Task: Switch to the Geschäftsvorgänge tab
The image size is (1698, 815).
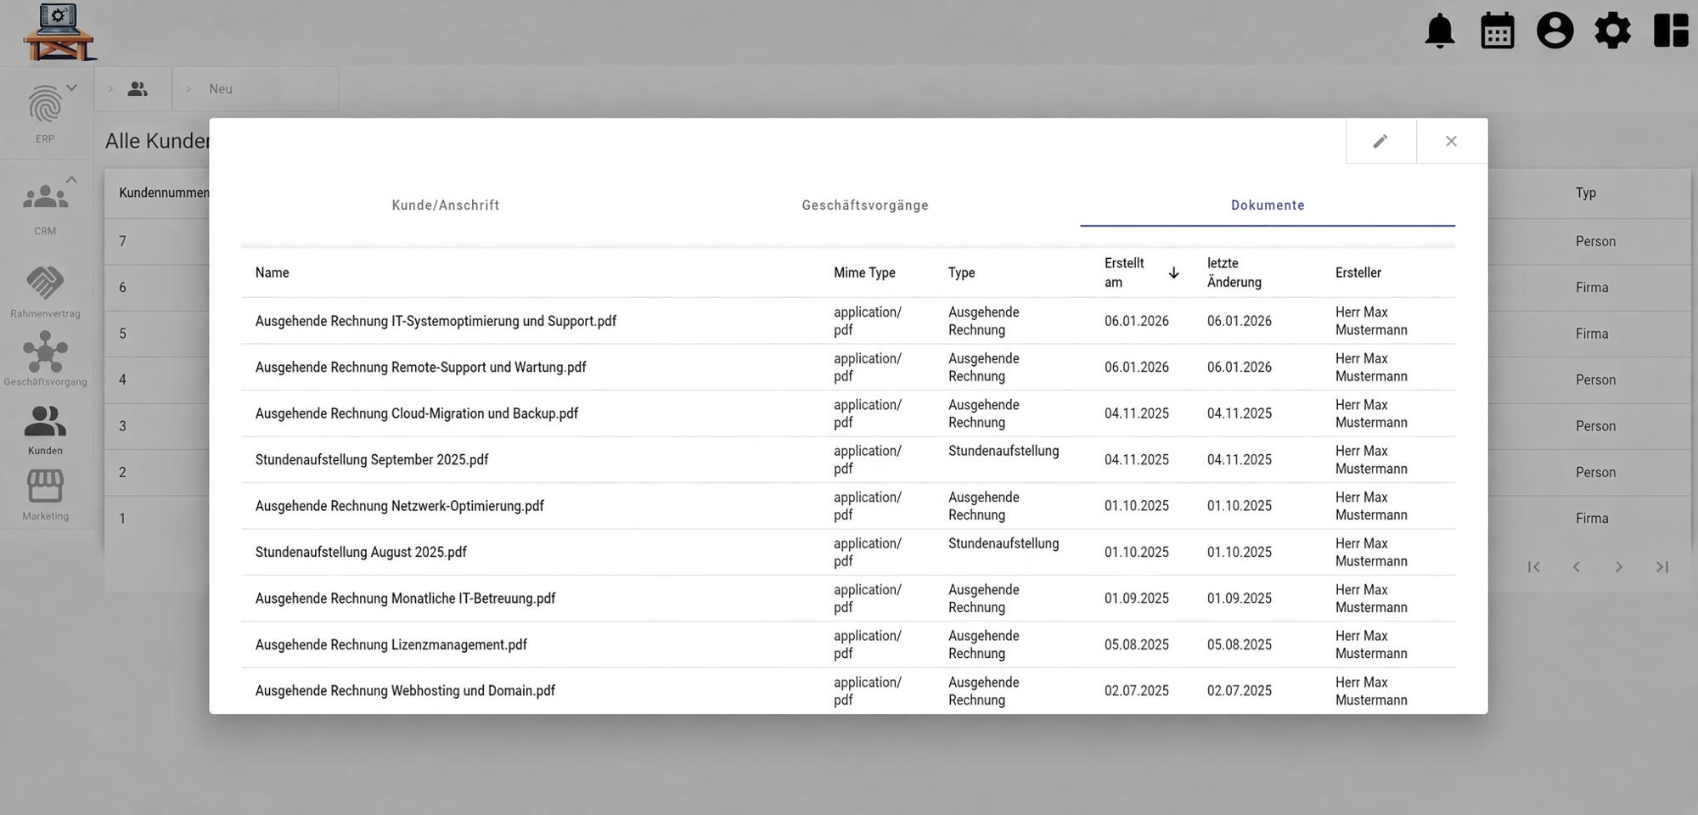Action: point(865,205)
